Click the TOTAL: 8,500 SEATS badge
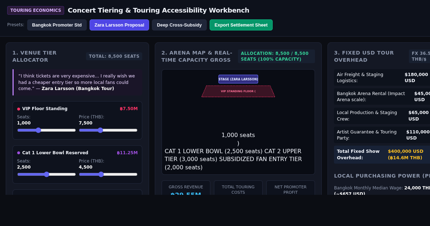Image resolution: width=430 pixels, height=226 pixels. coord(114,56)
